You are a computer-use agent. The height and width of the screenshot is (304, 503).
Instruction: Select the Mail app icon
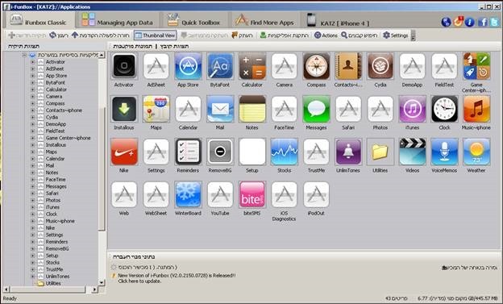(x=220, y=109)
